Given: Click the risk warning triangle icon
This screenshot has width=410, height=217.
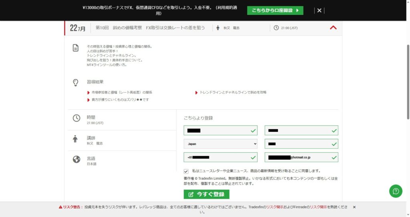Looking at the screenshot, I should click(x=60, y=207).
